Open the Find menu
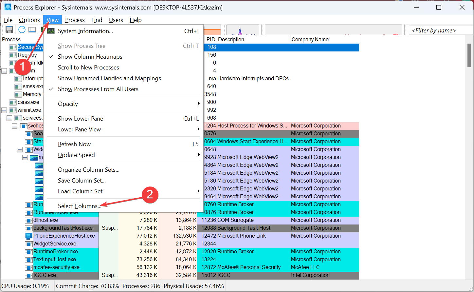This screenshot has height=292, width=474. point(97,20)
